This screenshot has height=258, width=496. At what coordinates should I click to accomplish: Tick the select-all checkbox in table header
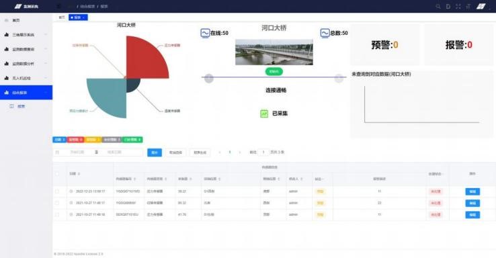tap(57, 174)
